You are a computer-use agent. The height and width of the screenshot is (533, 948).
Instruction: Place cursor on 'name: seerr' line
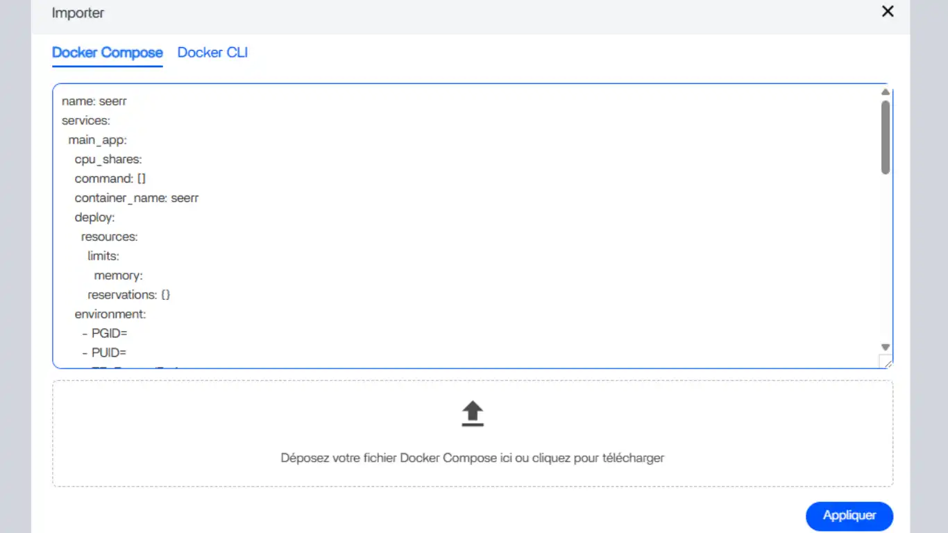(x=94, y=101)
